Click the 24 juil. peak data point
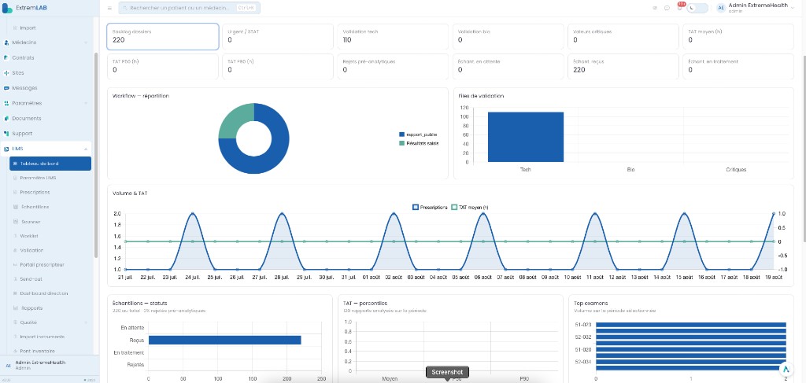 [192, 214]
